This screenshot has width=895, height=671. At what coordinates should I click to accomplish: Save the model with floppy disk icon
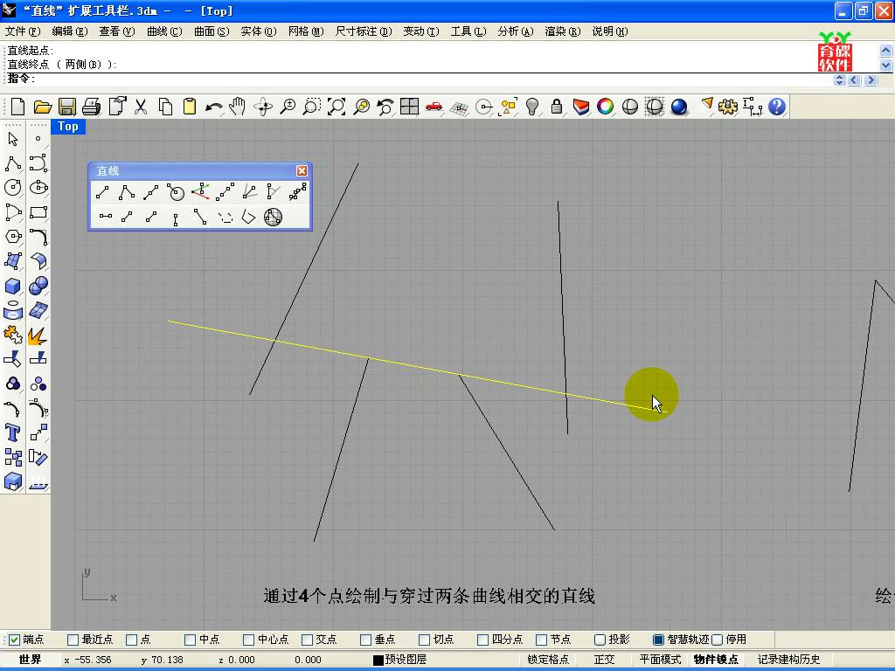point(67,107)
